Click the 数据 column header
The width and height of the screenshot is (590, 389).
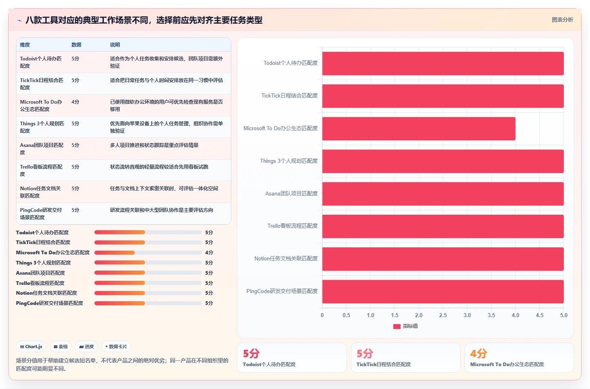76,45
